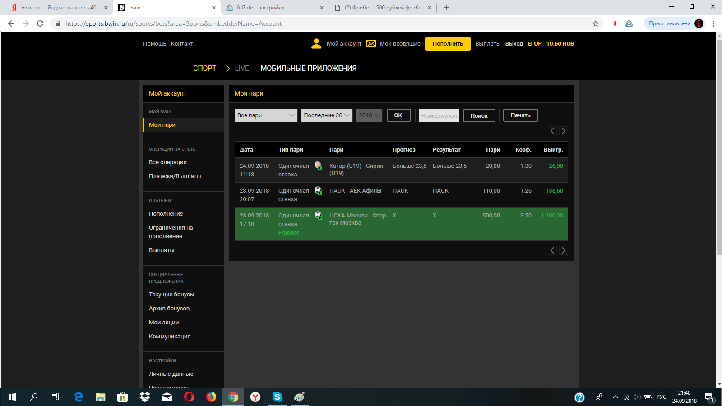Click the browser back arrow
722x406 pixels.
(11, 23)
